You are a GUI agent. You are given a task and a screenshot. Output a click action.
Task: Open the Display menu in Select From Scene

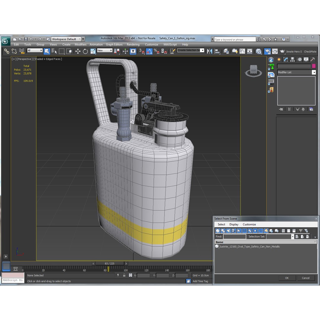pyautogui.click(x=234, y=224)
